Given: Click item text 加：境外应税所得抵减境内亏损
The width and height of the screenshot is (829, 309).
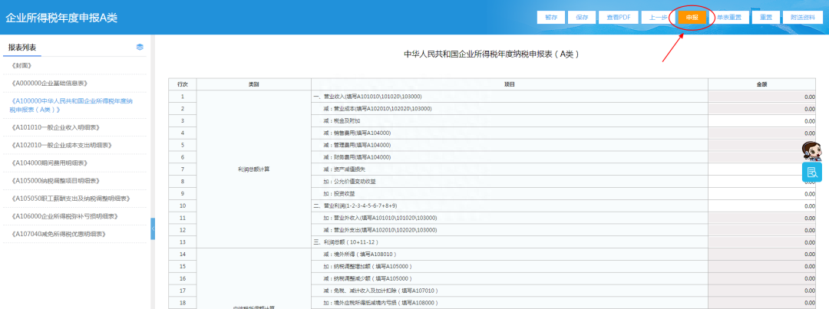Looking at the screenshot, I should 380,303.
